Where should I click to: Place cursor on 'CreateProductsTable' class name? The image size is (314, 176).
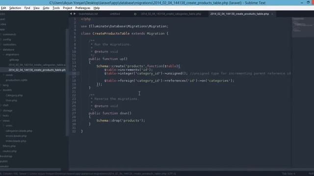pos(111,34)
